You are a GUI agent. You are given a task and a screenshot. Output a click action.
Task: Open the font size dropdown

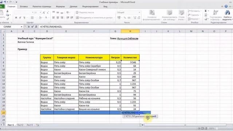(40, 12)
